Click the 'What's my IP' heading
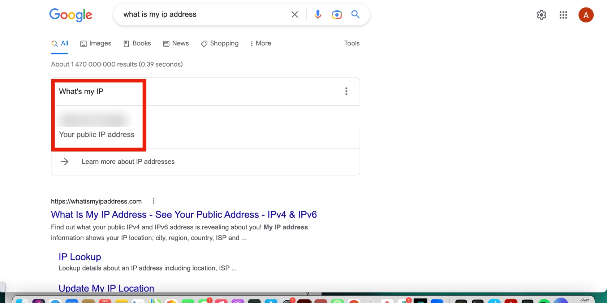This screenshot has width=607, height=303. point(81,91)
